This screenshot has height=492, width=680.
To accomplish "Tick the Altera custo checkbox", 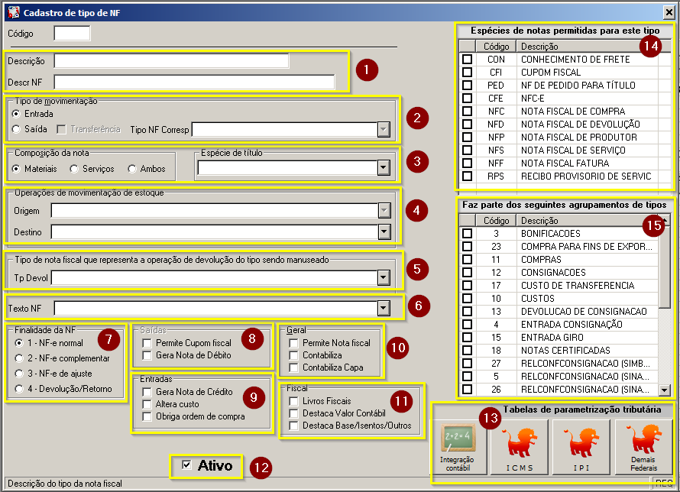I will point(147,404).
